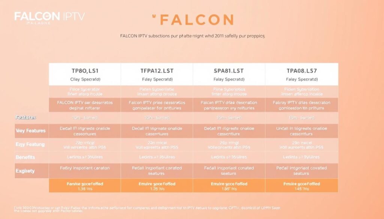384x219 pixels.
Task: Click the Exgiiety row label
Action: [25, 171]
